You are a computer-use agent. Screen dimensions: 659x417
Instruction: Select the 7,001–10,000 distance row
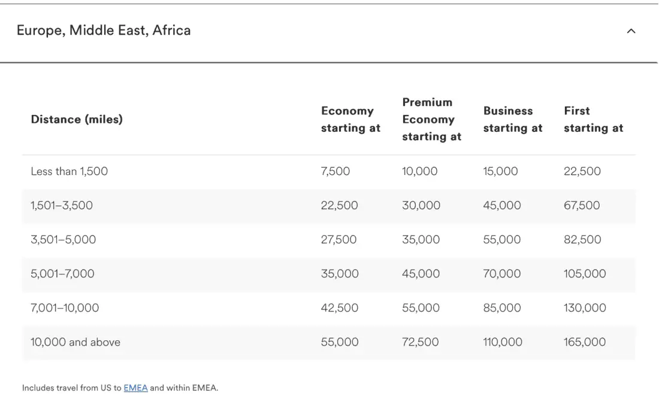65,308
